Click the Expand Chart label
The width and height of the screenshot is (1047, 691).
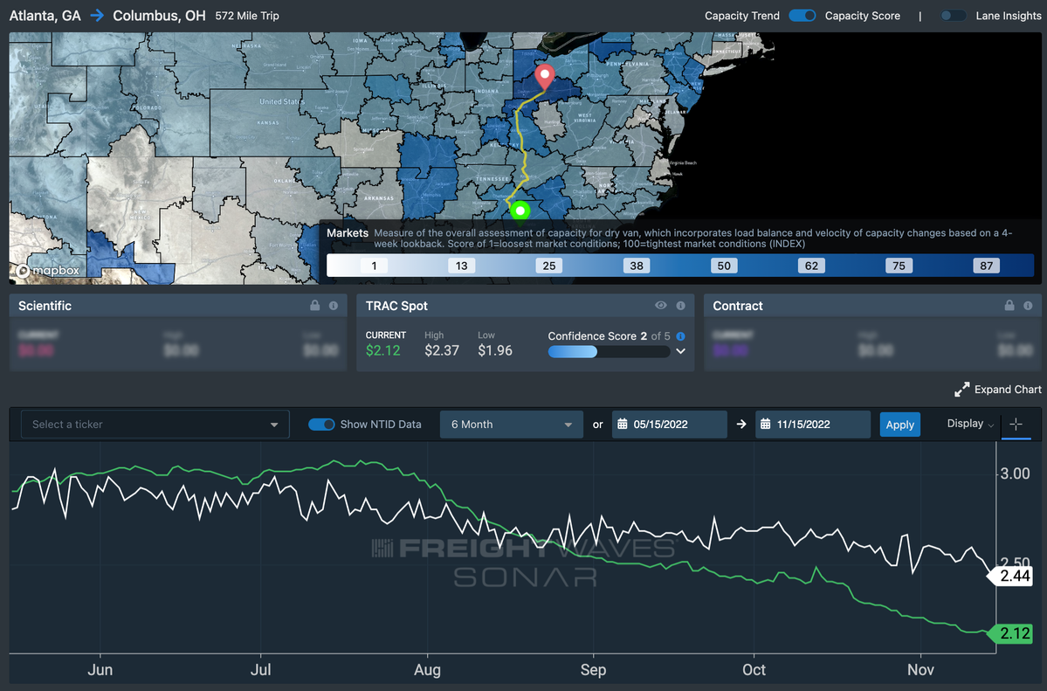[1008, 390]
